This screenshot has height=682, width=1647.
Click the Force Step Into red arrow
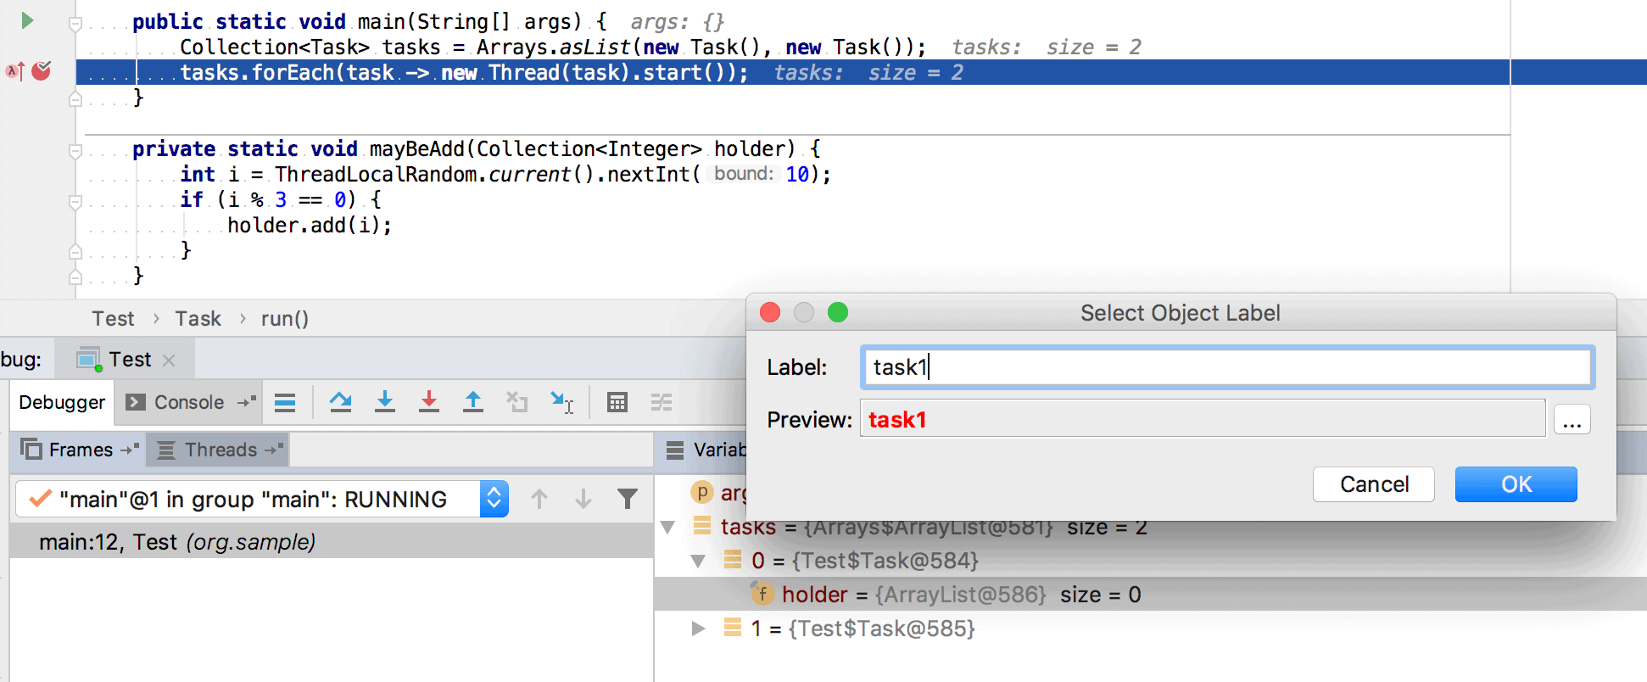click(x=429, y=402)
